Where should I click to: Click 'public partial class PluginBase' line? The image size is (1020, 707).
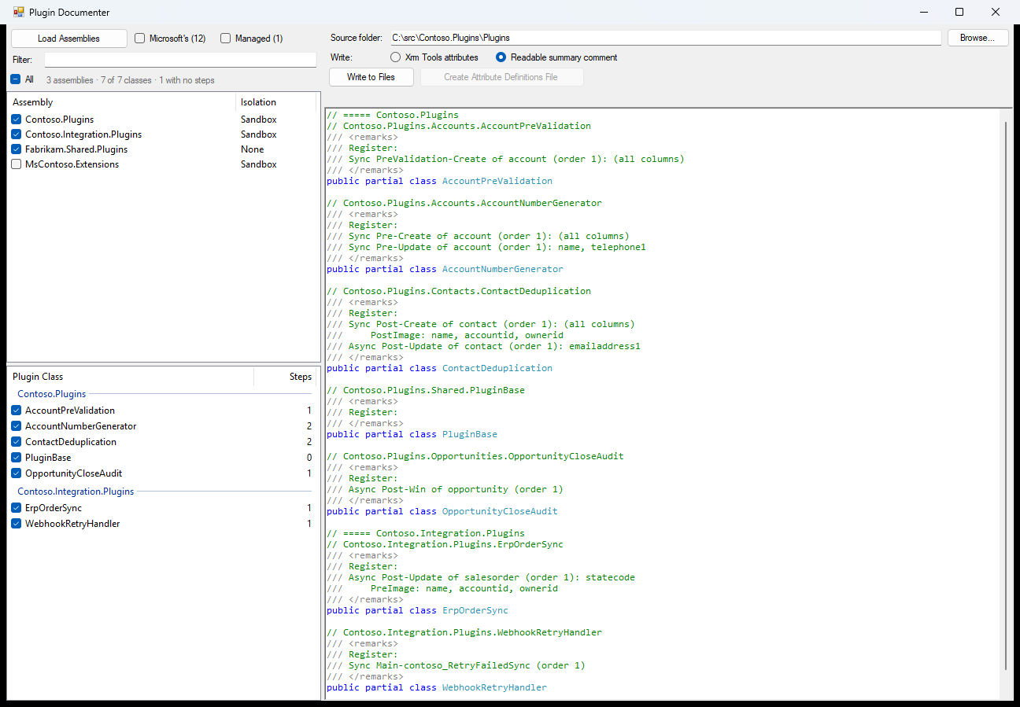[412, 434]
